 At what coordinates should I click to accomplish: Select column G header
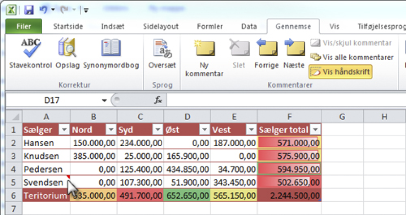342,117
